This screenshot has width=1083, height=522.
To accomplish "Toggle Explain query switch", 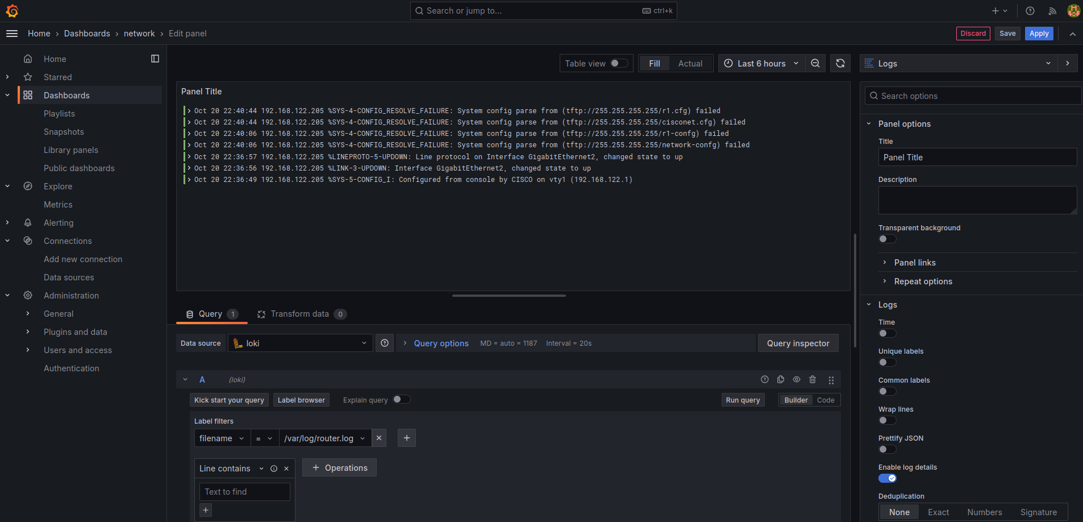I will pos(402,399).
